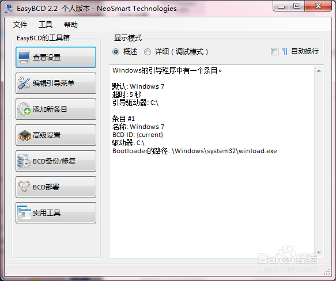Click the Bootloader path winload.exe line
Screen dimensions: 336x281
[195, 151]
